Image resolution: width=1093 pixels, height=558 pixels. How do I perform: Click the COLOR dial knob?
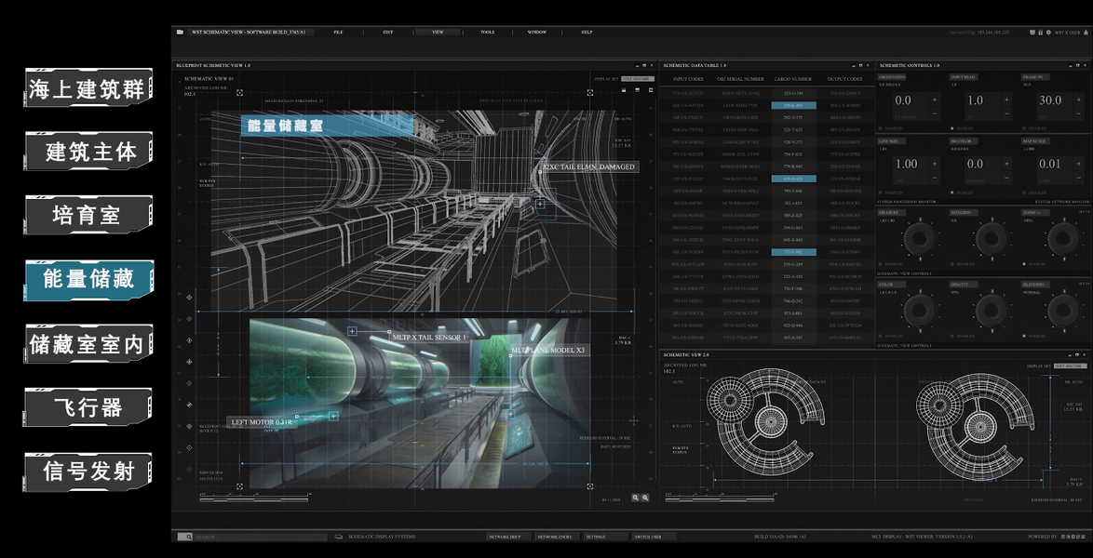(x=920, y=310)
